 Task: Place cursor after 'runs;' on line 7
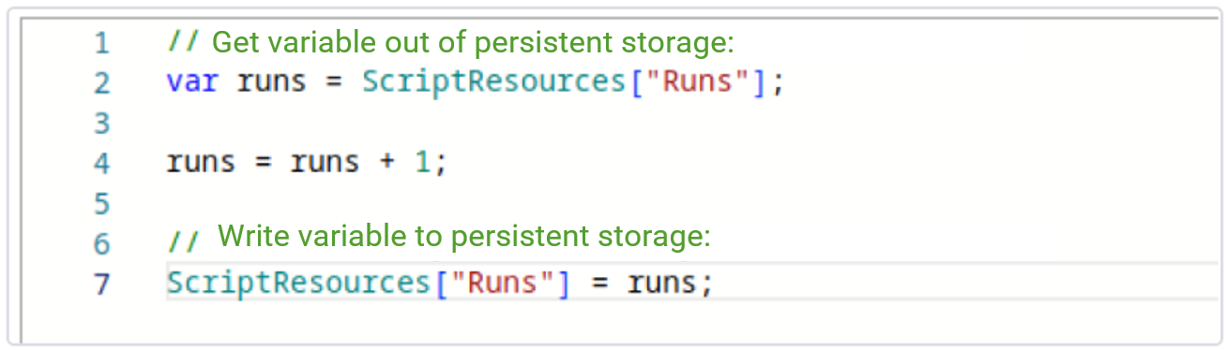coord(715,283)
